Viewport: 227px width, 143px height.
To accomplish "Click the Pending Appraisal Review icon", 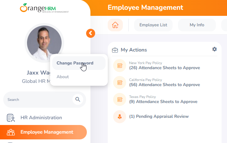I will (120, 117).
